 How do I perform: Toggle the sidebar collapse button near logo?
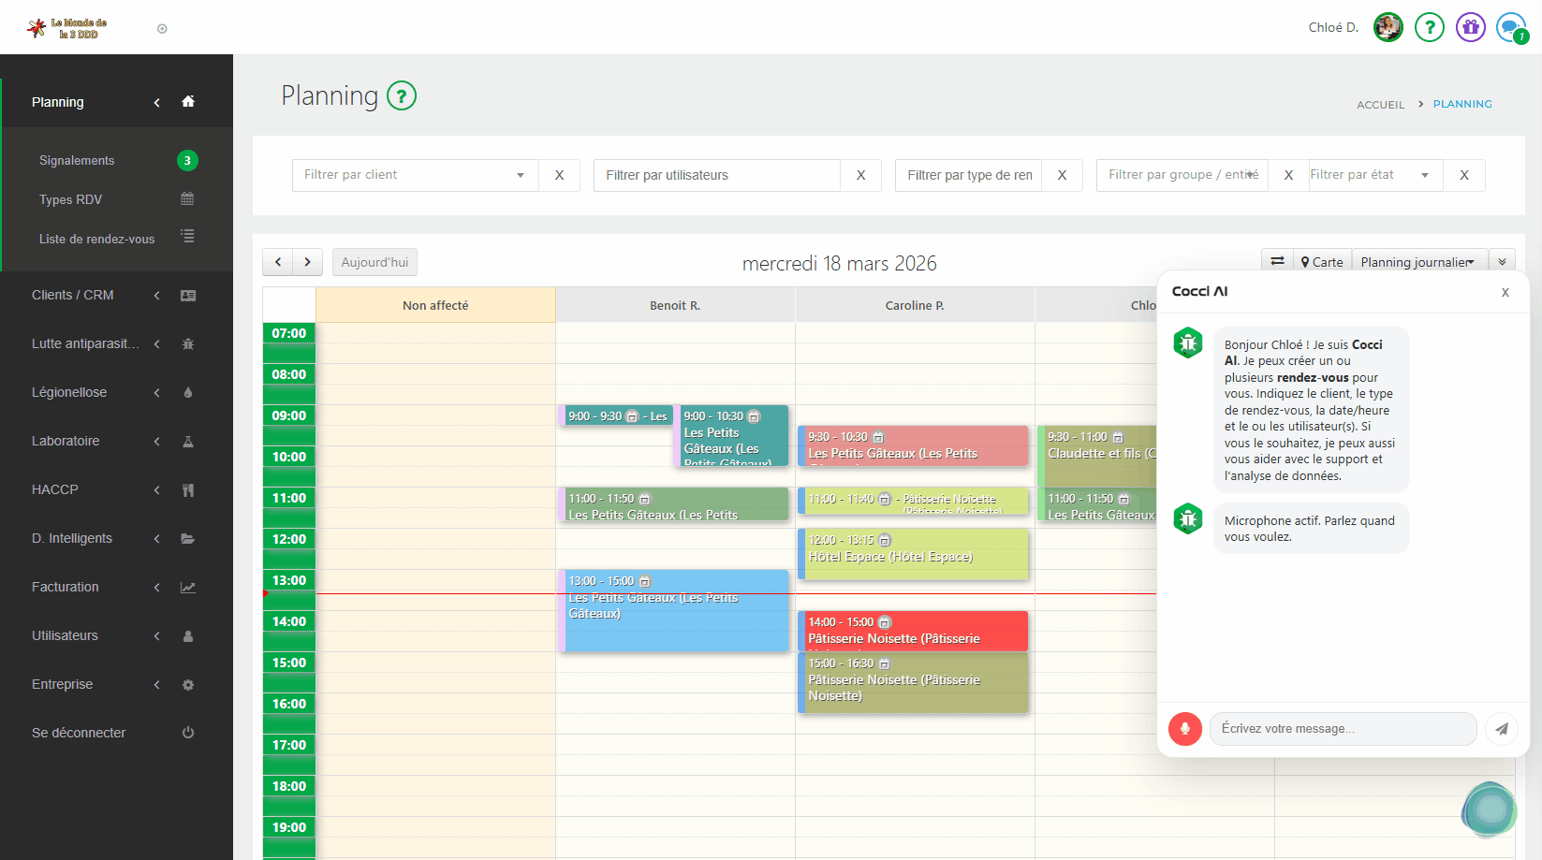point(162,29)
